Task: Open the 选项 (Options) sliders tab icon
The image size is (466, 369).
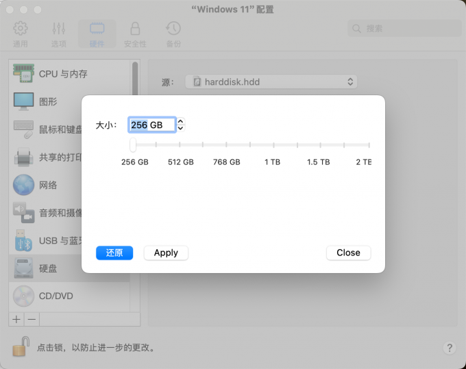Action: coord(58,29)
